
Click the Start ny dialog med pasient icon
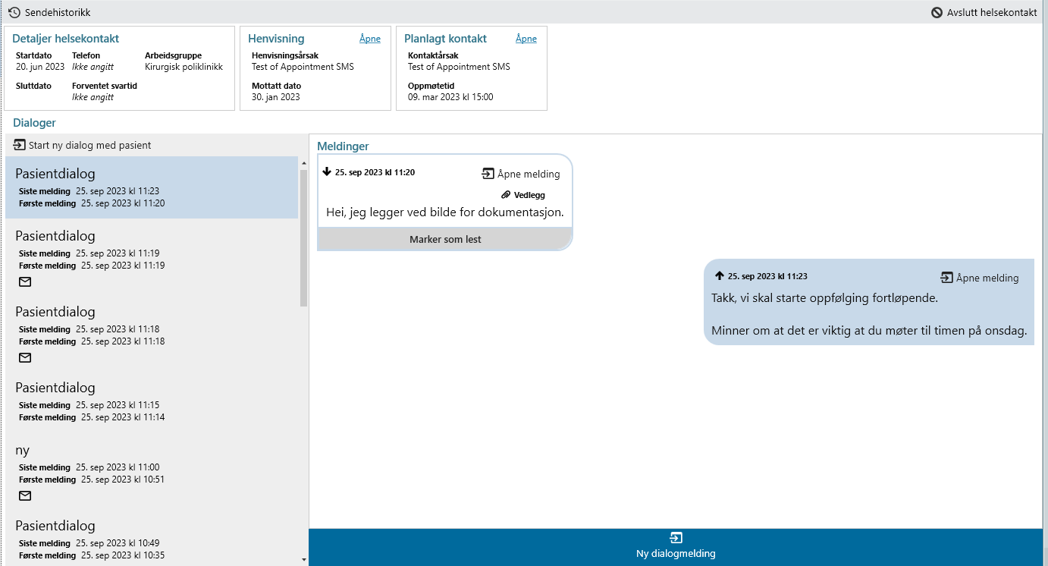pyautogui.click(x=20, y=145)
